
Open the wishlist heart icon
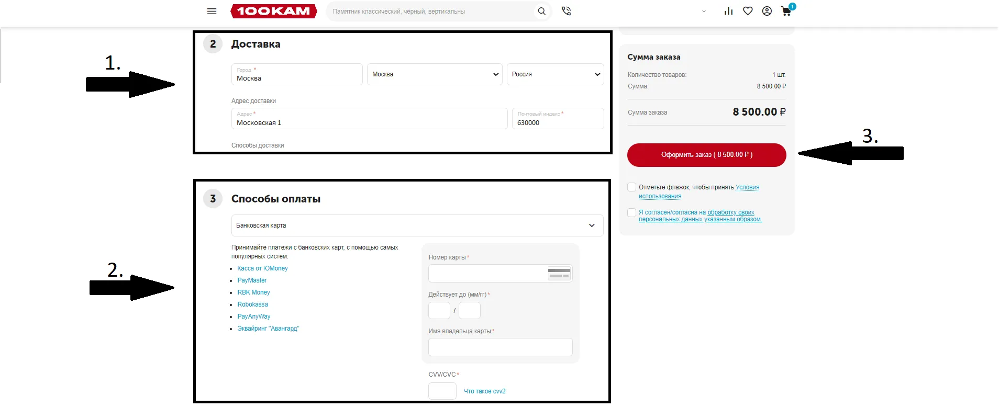pyautogui.click(x=748, y=11)
